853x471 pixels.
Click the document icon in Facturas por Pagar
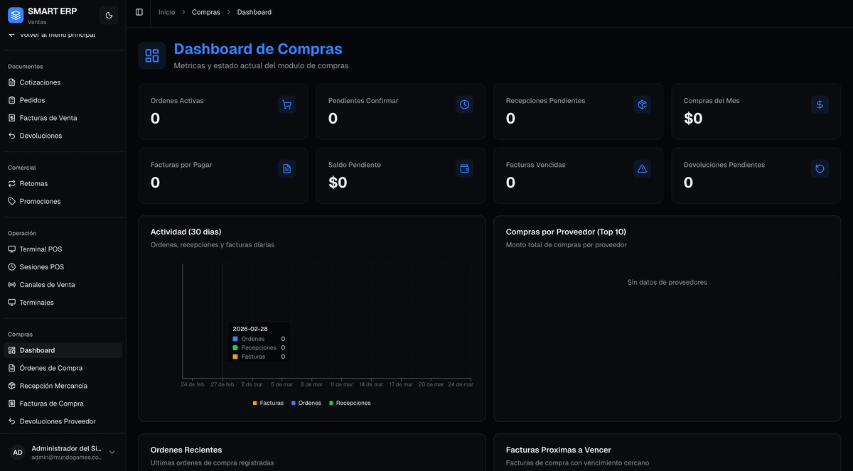pos(286,168)
